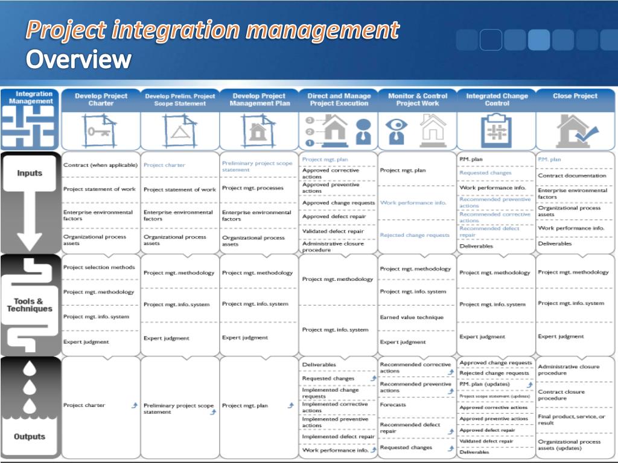
Task: Click 'Contract (when applicable)' input cell
Action: [x=101, y=165]
